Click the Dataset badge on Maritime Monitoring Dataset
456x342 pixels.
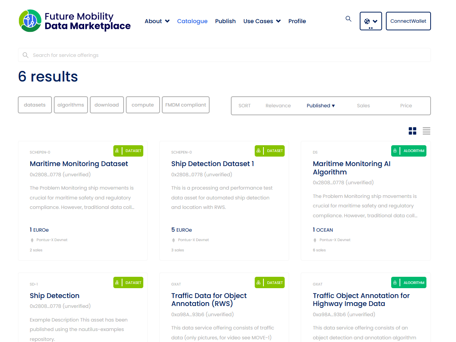[128, 151]
